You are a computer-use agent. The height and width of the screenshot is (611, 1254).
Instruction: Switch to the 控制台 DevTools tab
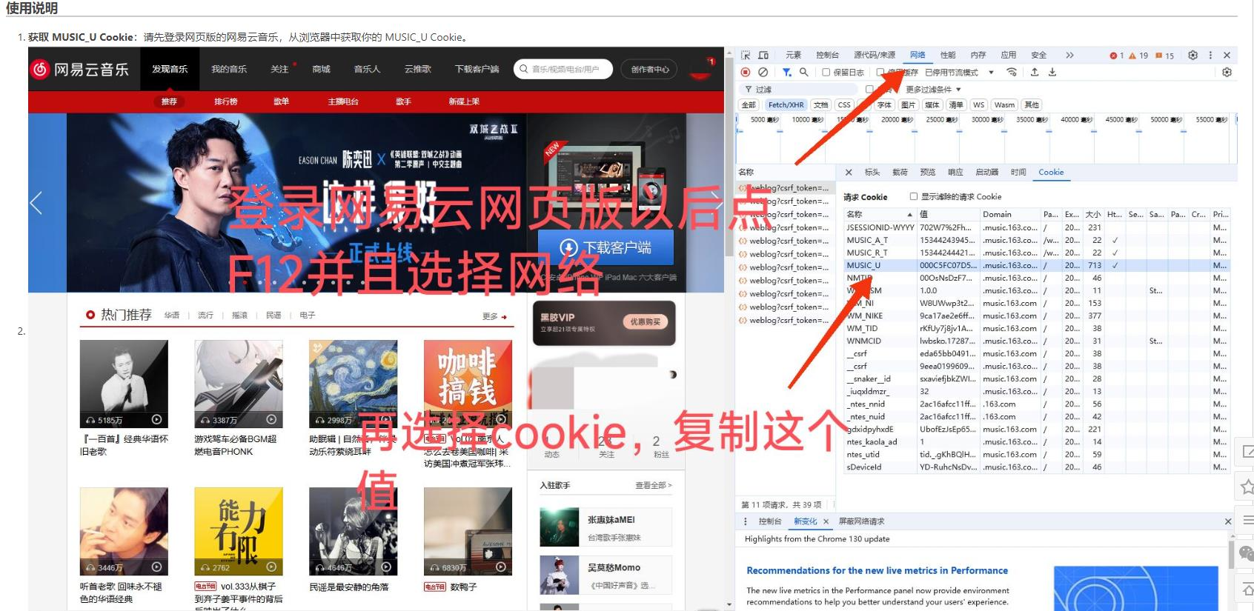pyautogui.click(x=827, y=56)
